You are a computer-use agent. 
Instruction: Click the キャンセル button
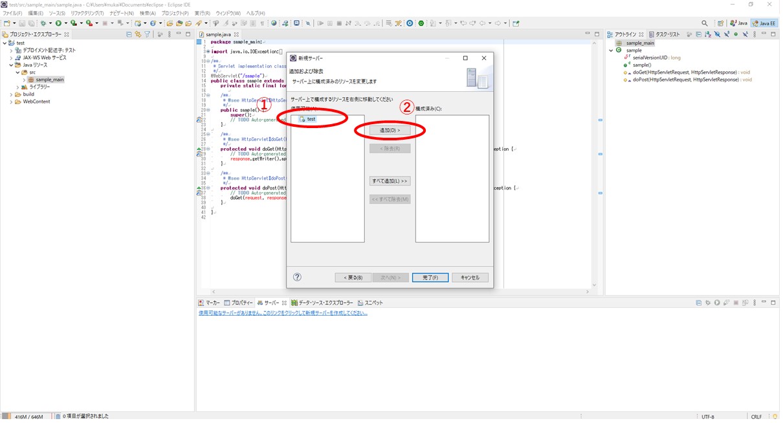470,277
